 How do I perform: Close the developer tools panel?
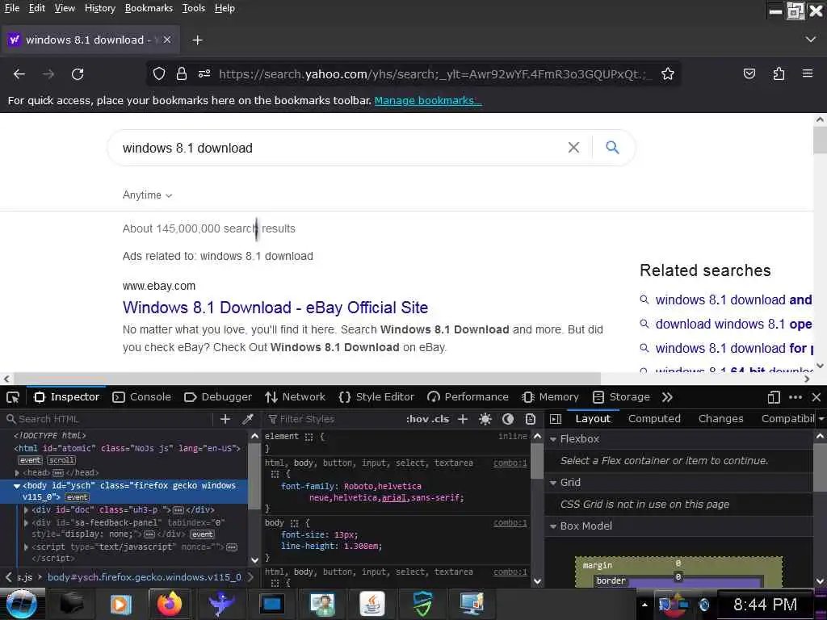[x=816, y=397]
